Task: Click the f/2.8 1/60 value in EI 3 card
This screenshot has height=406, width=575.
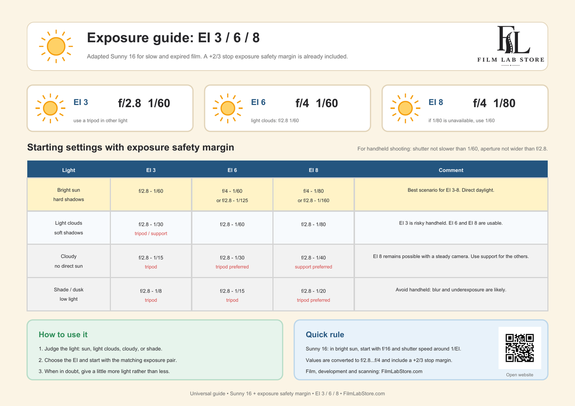Action: pos(144,103)
